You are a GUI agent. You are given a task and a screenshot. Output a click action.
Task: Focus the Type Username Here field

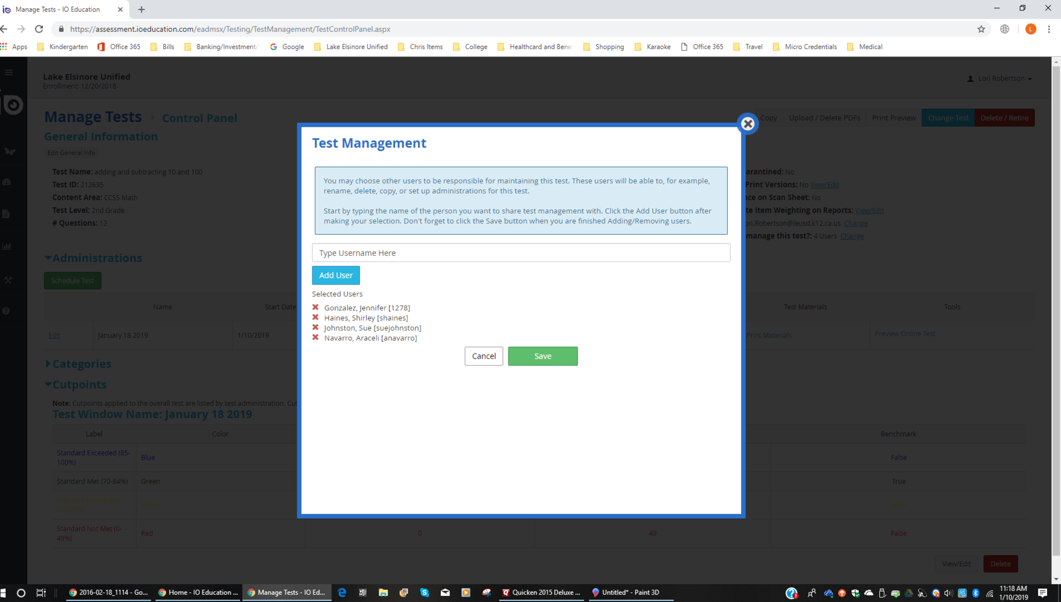coord(521,253)
